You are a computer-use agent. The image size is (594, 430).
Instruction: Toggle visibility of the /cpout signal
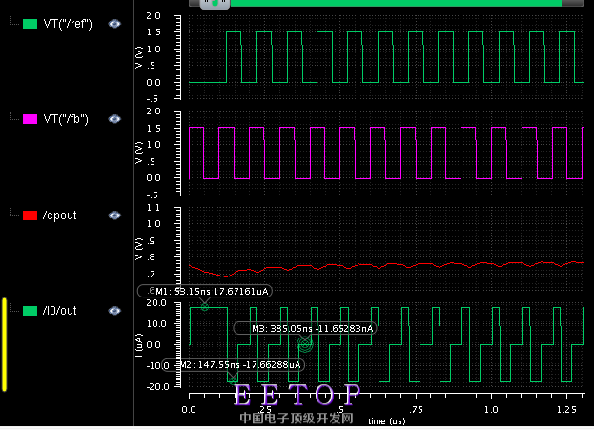(114, 215)
